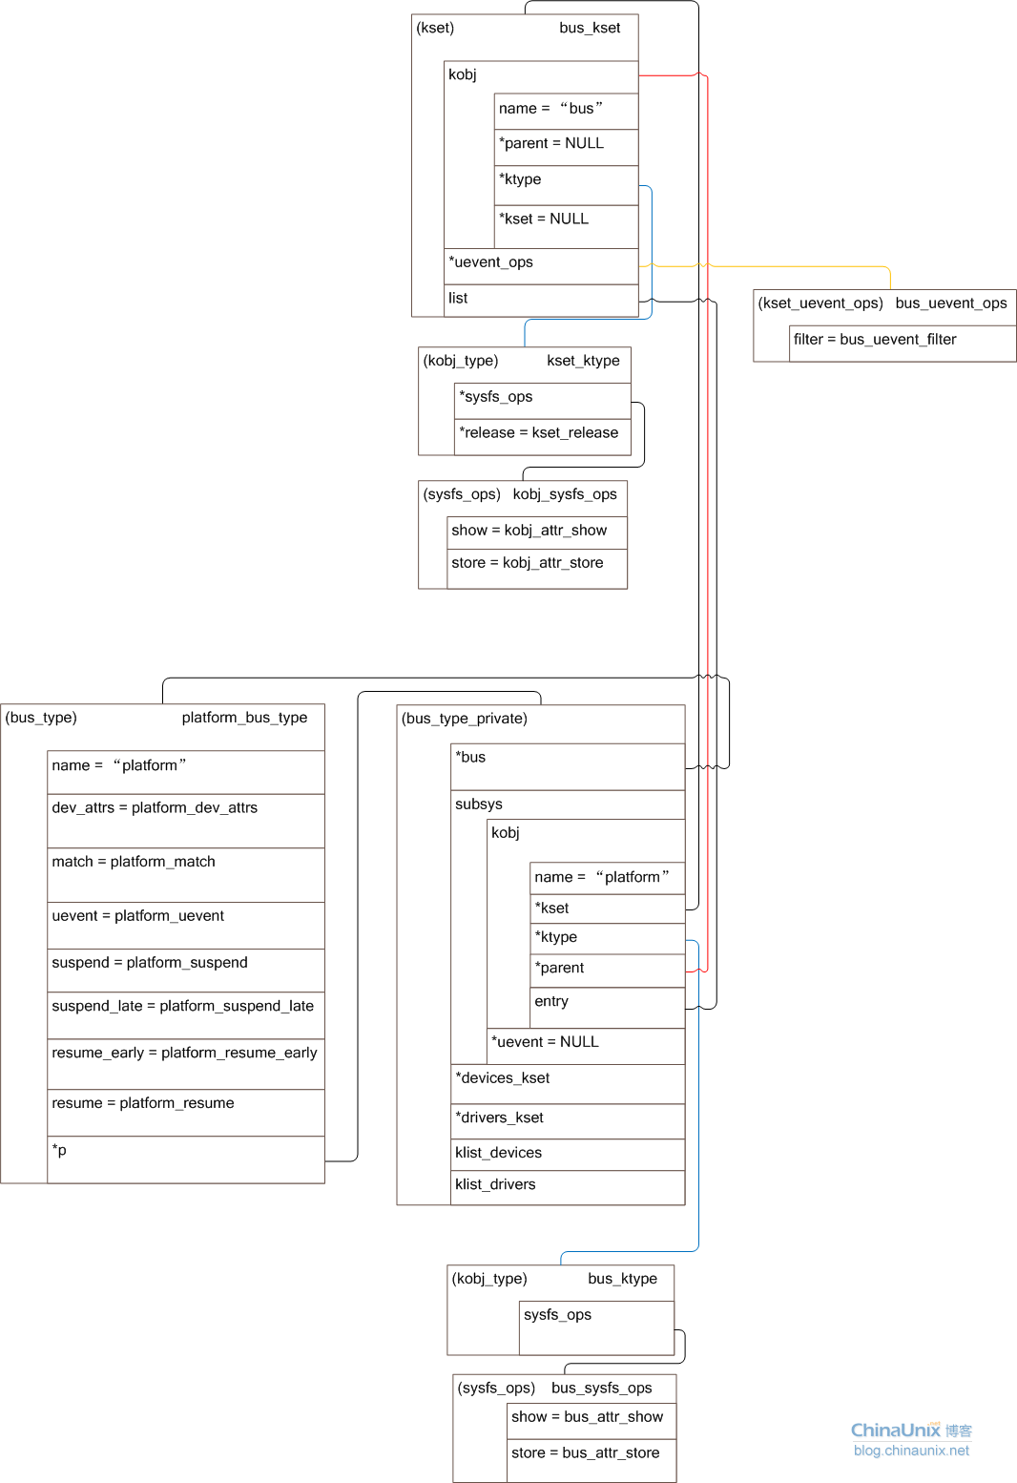Viewport: 1017px width, 1483px height.
Task: Select the bus_kset title label
Action: 589,28
